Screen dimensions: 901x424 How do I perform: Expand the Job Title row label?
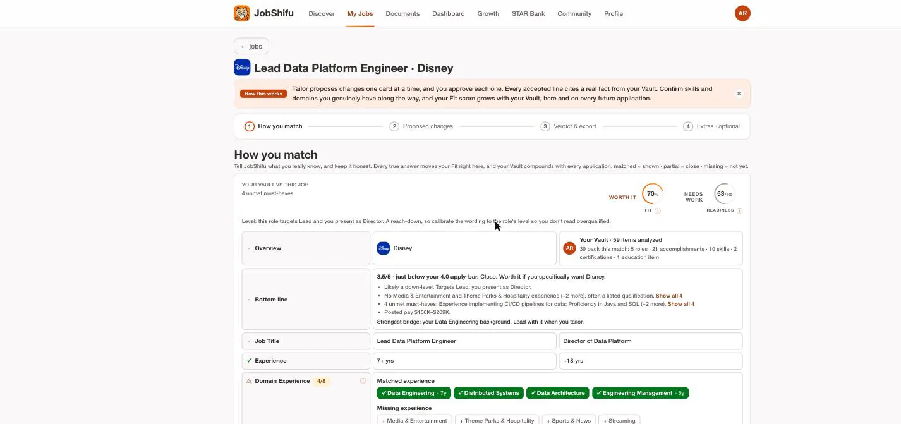coord(306,341)
